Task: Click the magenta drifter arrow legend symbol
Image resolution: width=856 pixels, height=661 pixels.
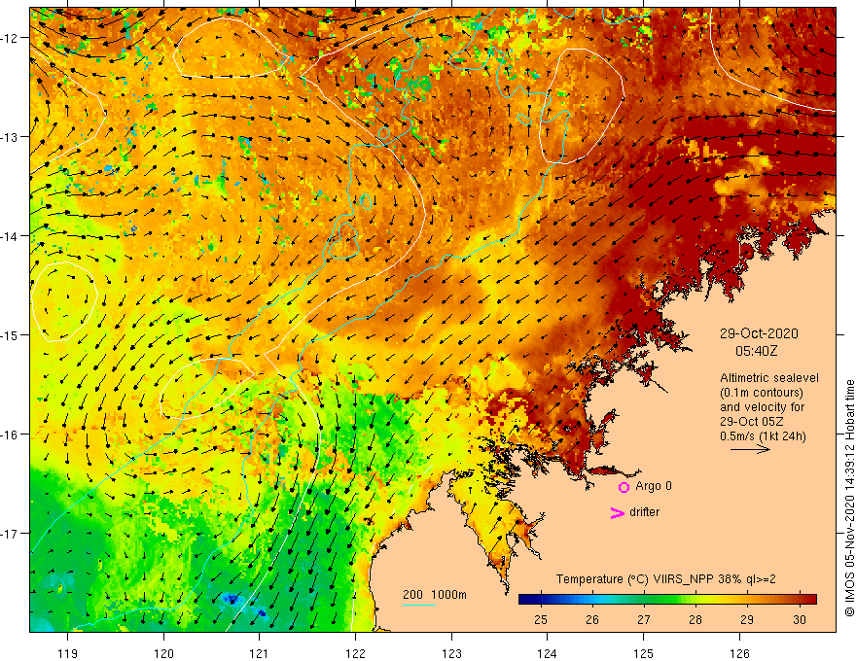Action: pos(617,512)
